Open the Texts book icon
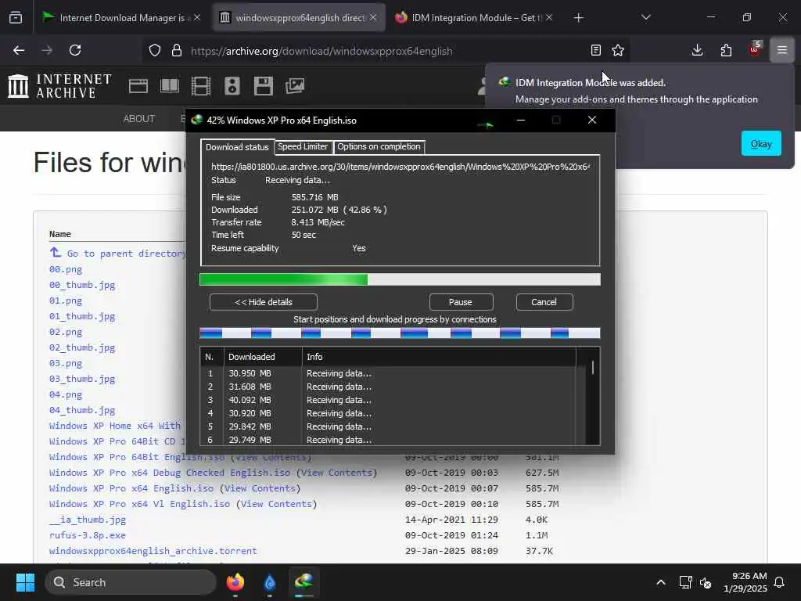 tap(170, 86)
